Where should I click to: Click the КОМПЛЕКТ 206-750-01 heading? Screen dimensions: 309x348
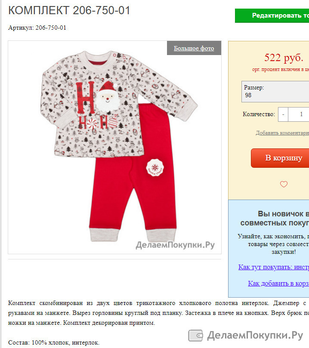coord(69,10)
